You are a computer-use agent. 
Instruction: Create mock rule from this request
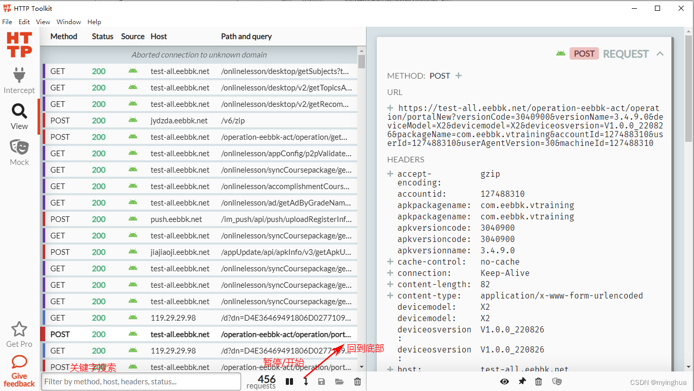click(557, 381)
